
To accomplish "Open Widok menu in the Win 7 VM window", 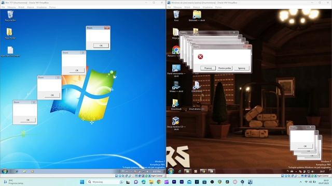I will (21, 7).
